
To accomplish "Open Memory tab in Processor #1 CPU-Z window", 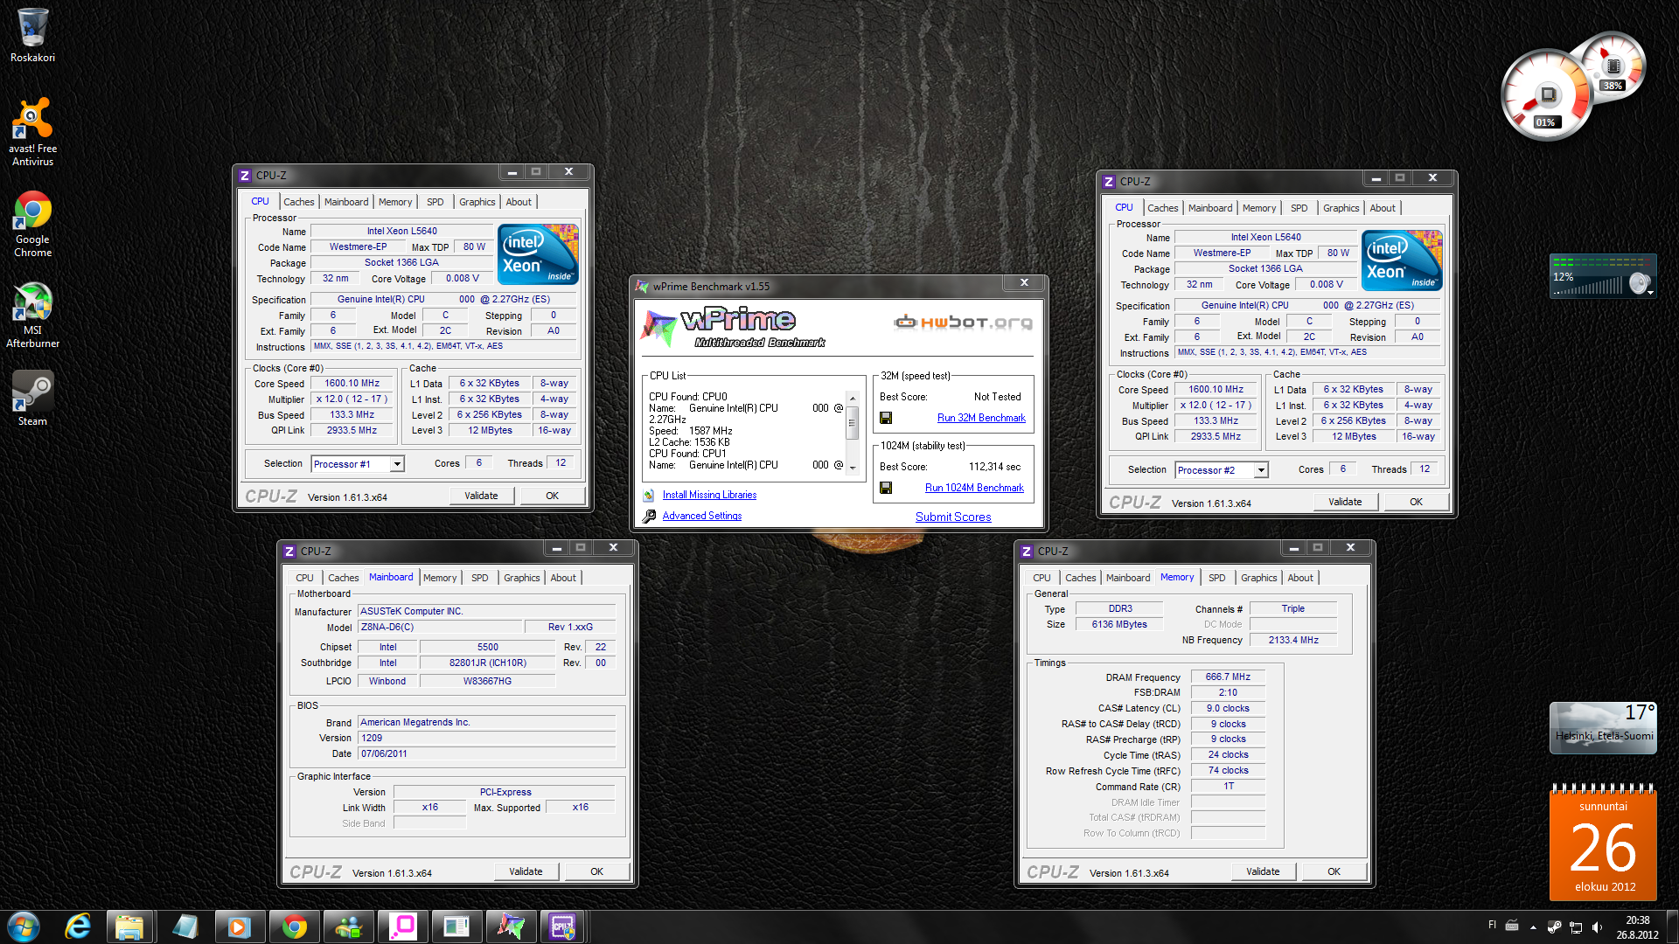I will click(x=394, y=202).
